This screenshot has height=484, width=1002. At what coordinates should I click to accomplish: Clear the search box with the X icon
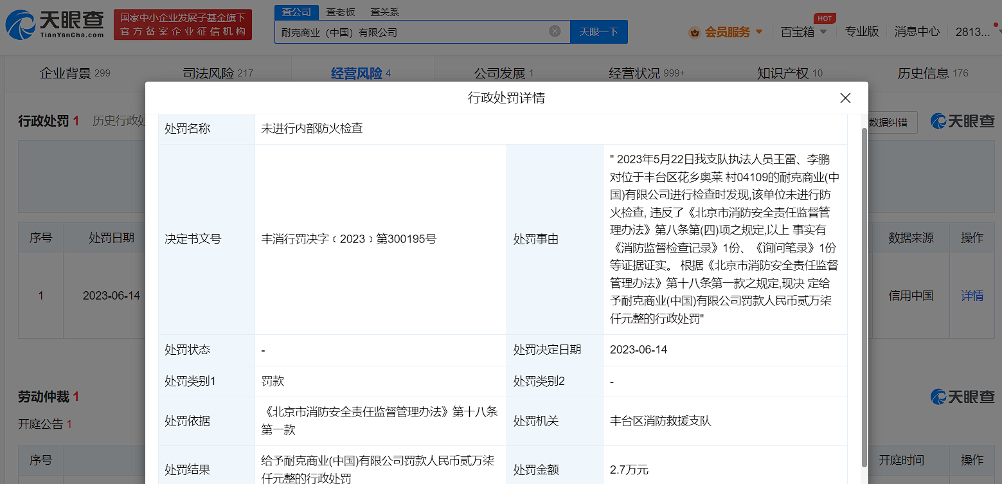coord(555,31)
